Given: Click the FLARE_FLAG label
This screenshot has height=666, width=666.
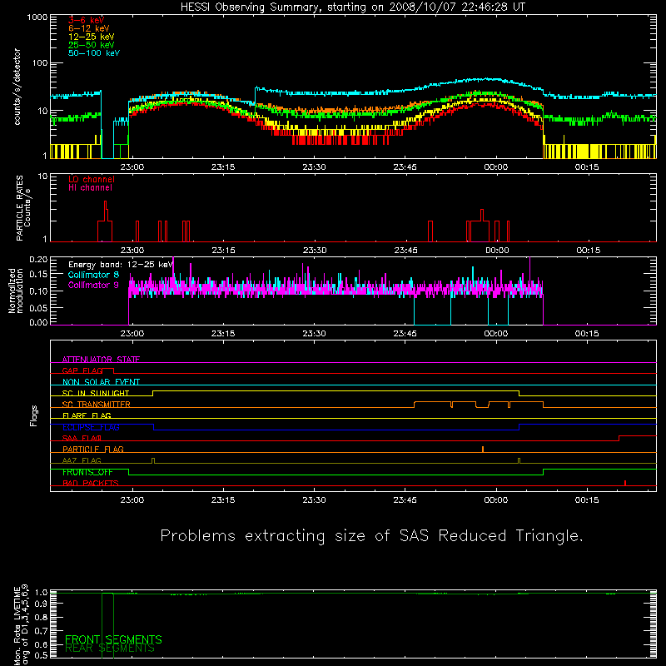Looking at the screenshot, I should (x=87, y=415).
